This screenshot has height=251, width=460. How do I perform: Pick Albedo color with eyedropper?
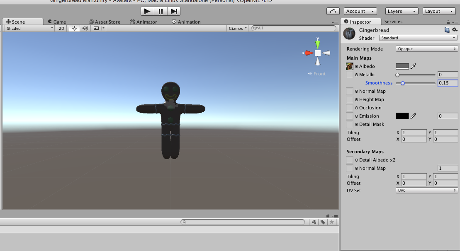[414, 66]
